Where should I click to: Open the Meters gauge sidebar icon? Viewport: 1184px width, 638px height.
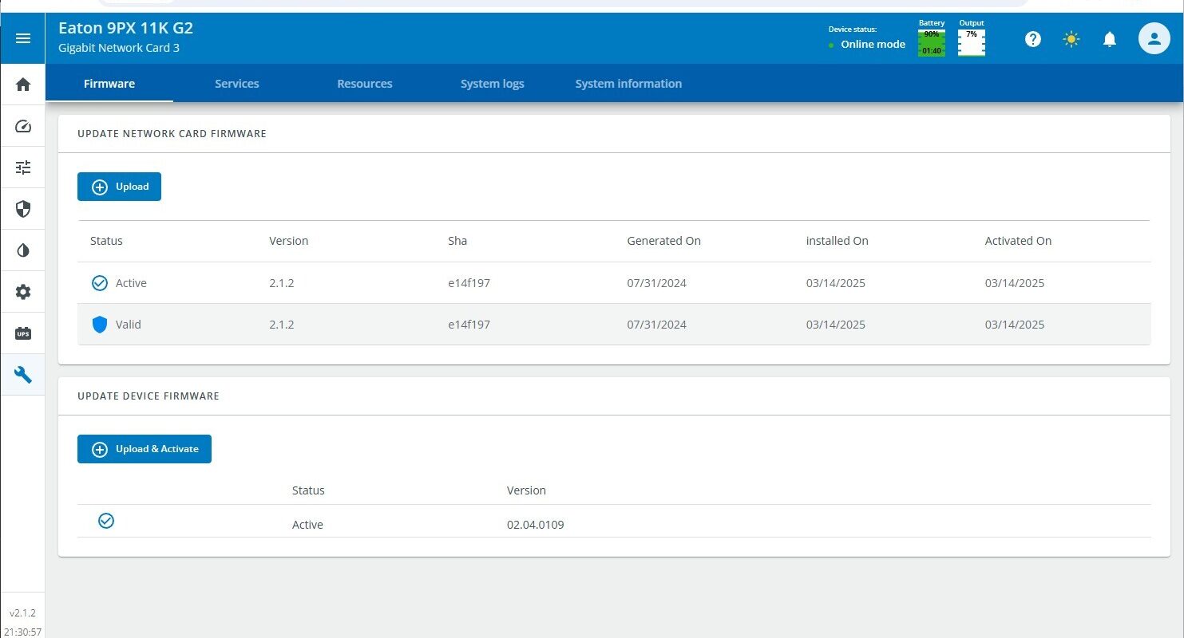[23, 126]
